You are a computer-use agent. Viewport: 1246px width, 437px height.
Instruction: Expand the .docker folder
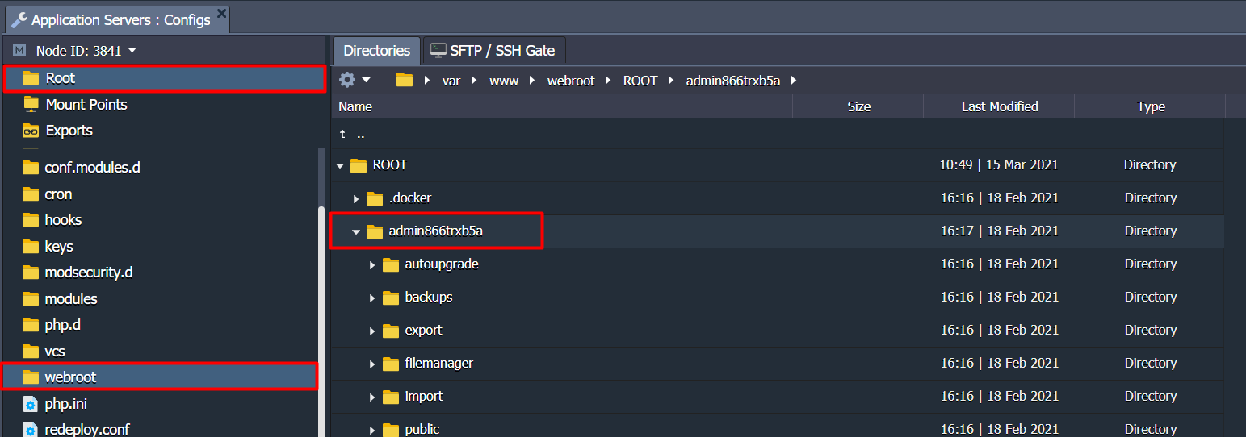356,198
